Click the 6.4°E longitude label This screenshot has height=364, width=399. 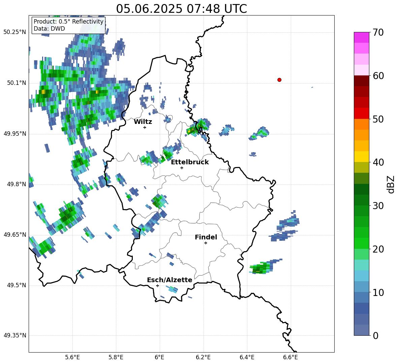coord(247,357)
